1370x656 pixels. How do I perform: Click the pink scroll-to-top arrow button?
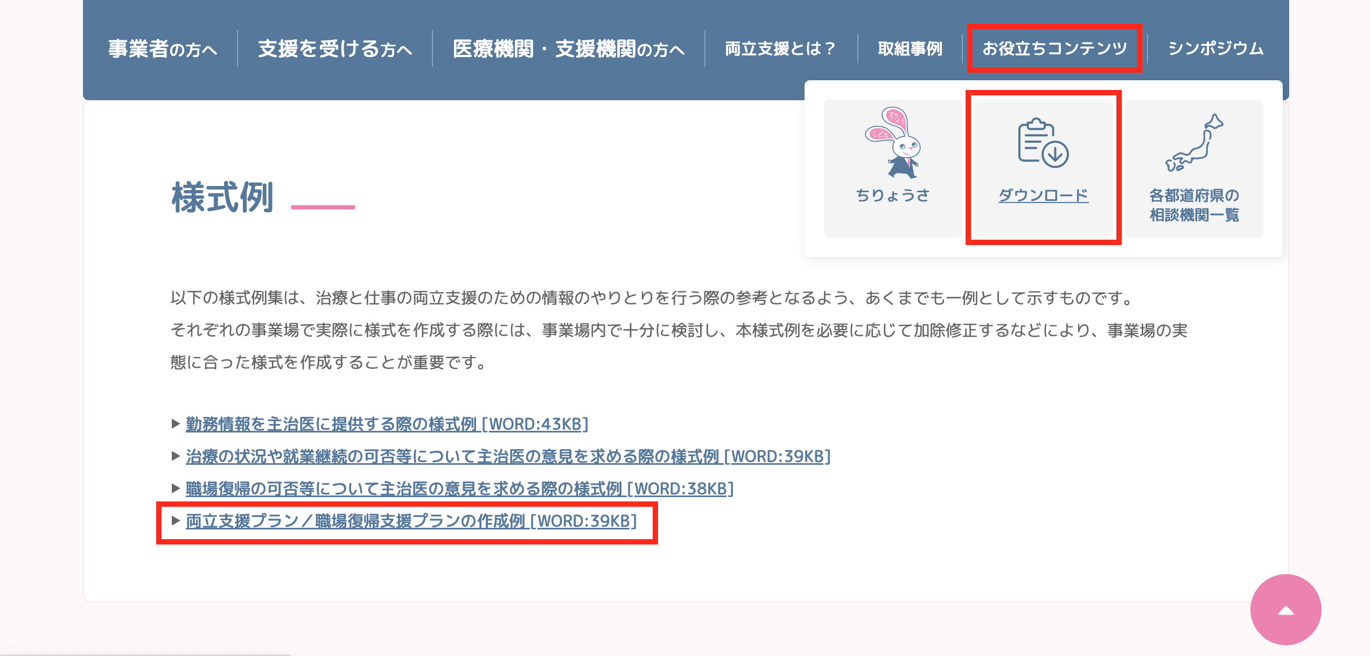click(1285, 609)
